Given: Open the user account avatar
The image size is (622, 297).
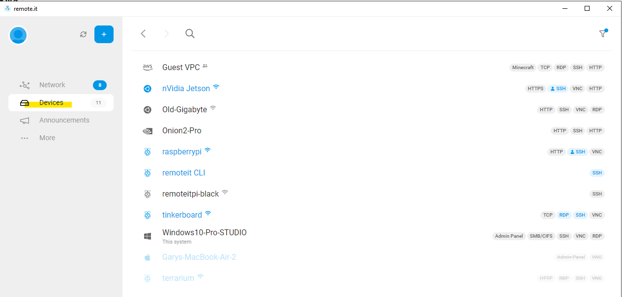Looking at the screenshot, I should pyautogui.click(x=18, y=35).
